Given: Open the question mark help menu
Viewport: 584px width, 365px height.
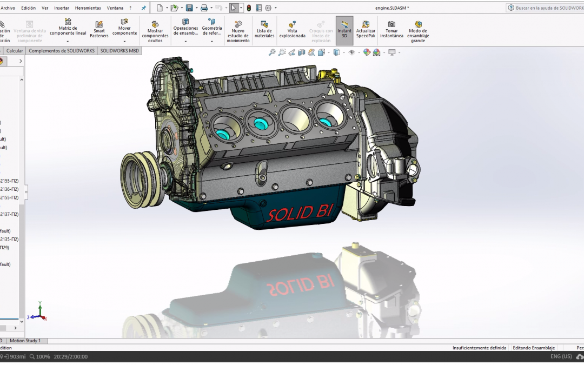Looking at the screenshot, I should [x=130, y=8].
